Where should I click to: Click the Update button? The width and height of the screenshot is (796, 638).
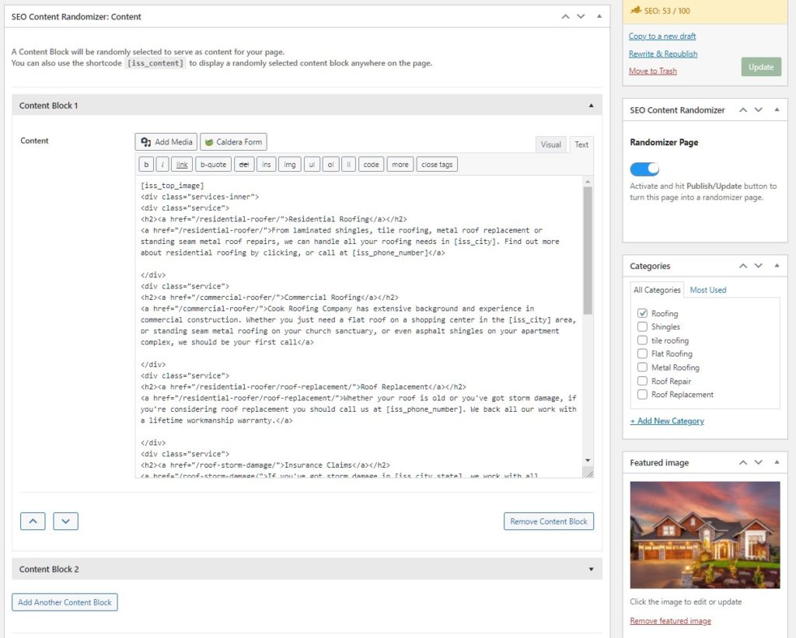pyautogui.click(x=760, y=67)
